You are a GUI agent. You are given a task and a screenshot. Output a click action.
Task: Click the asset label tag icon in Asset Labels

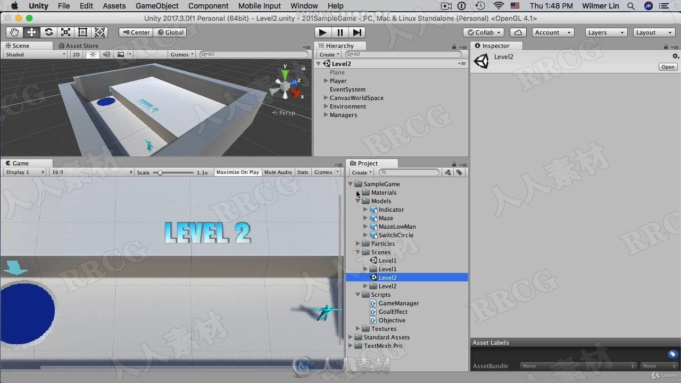[x=672, y=354]
